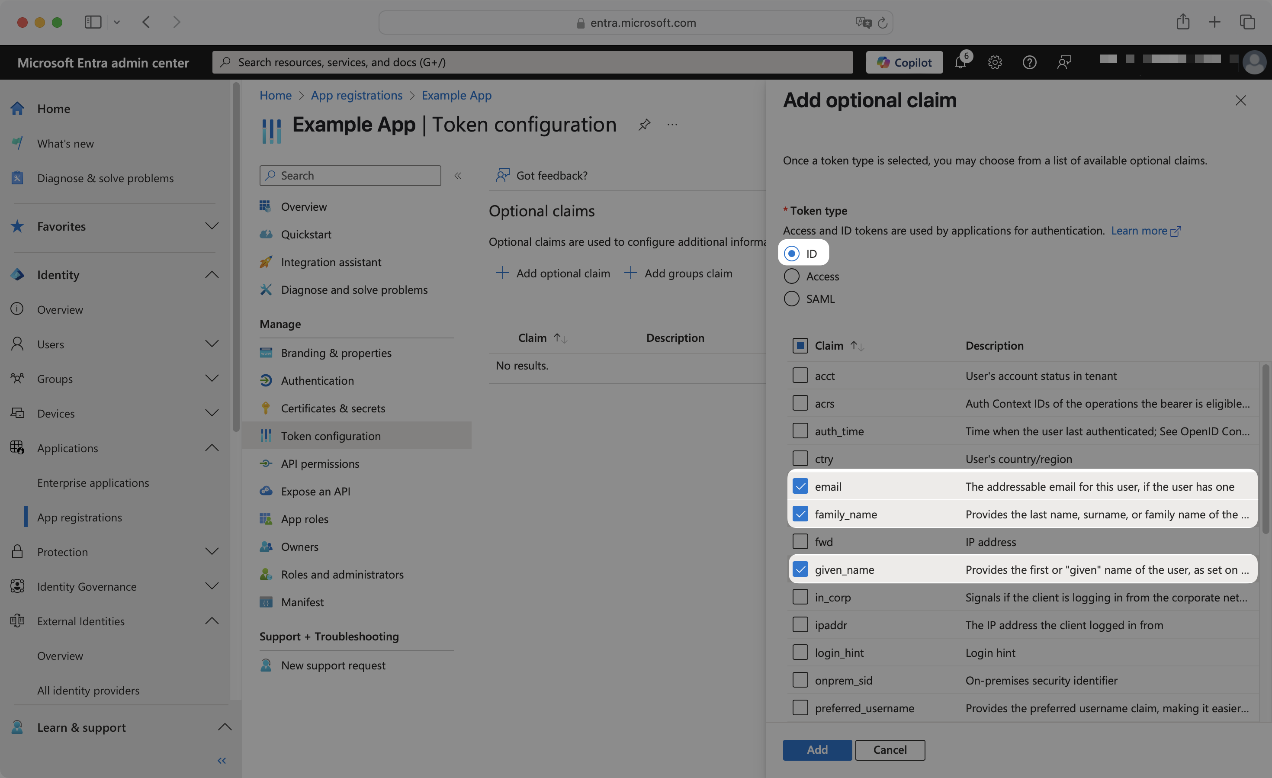
Task: Select the SAML token type
Action: 791,299
